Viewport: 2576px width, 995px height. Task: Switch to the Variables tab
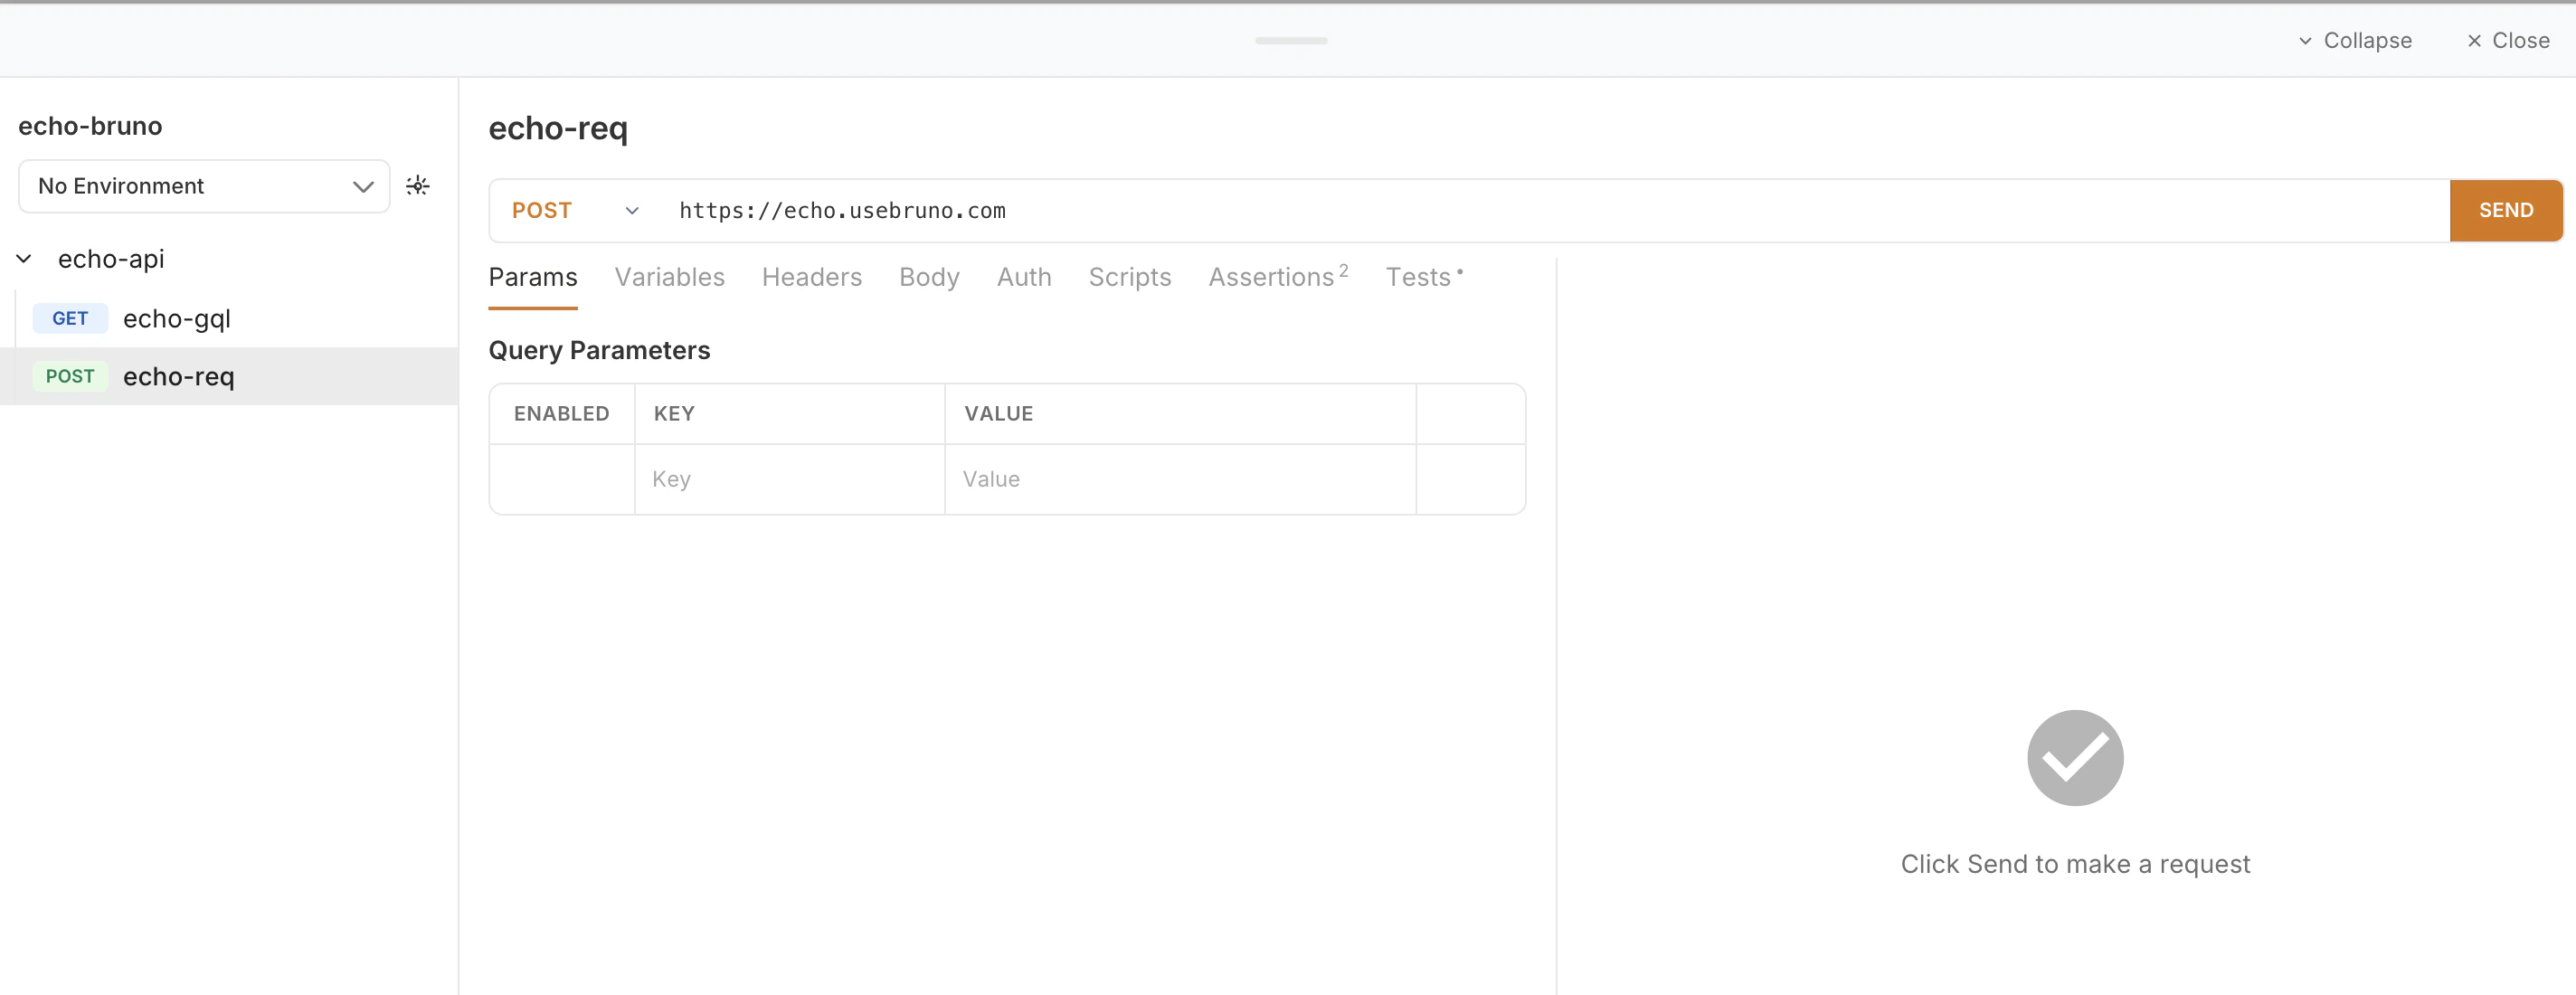(x=669, y=277)
